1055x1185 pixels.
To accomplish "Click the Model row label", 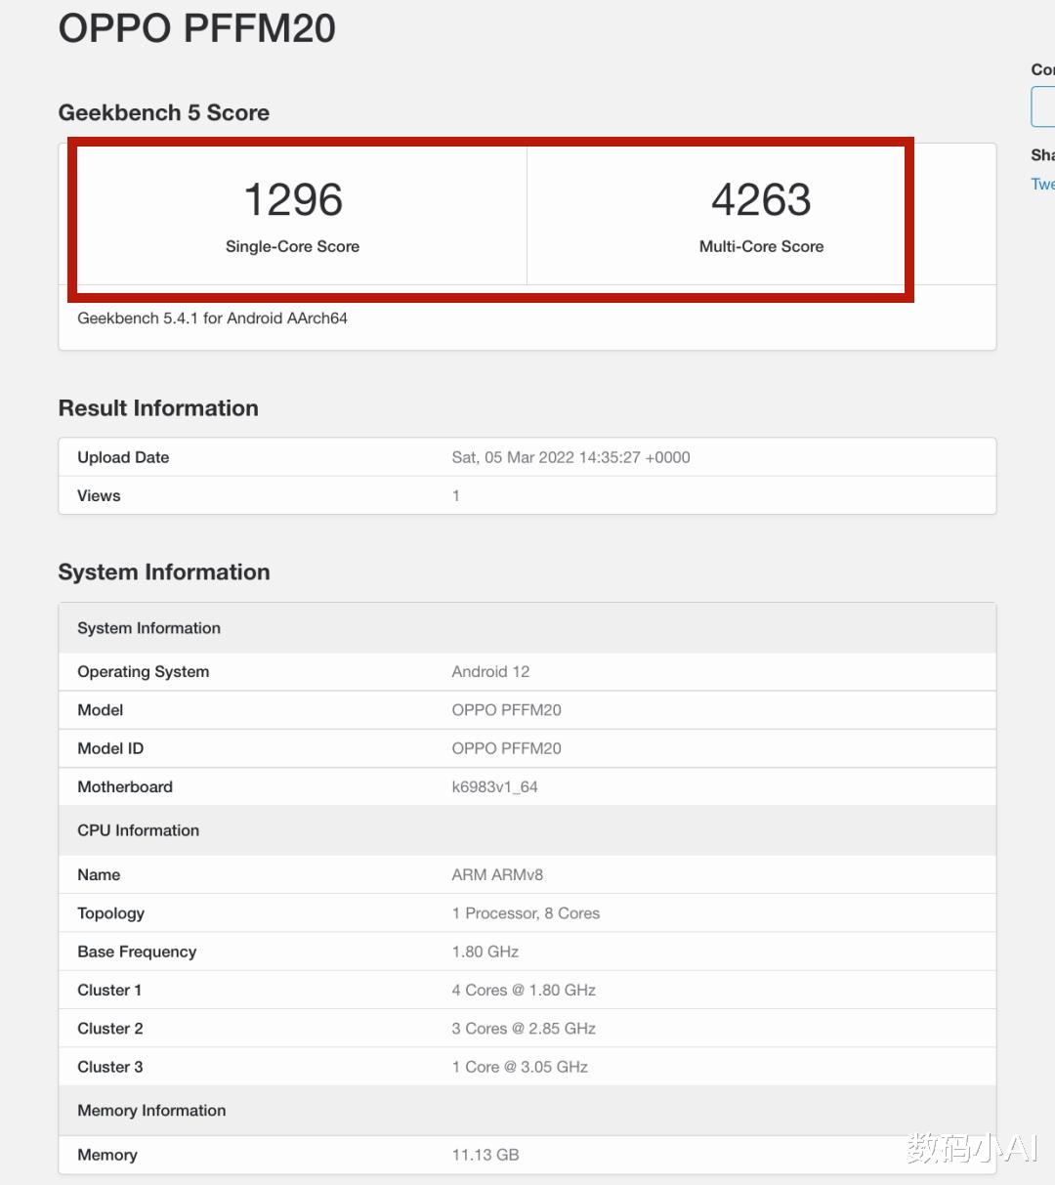I will (x=101, y=710).
